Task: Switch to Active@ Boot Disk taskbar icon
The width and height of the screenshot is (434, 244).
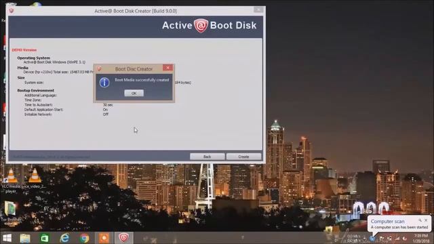Action: pyautogui.click(x=123, y=238)
